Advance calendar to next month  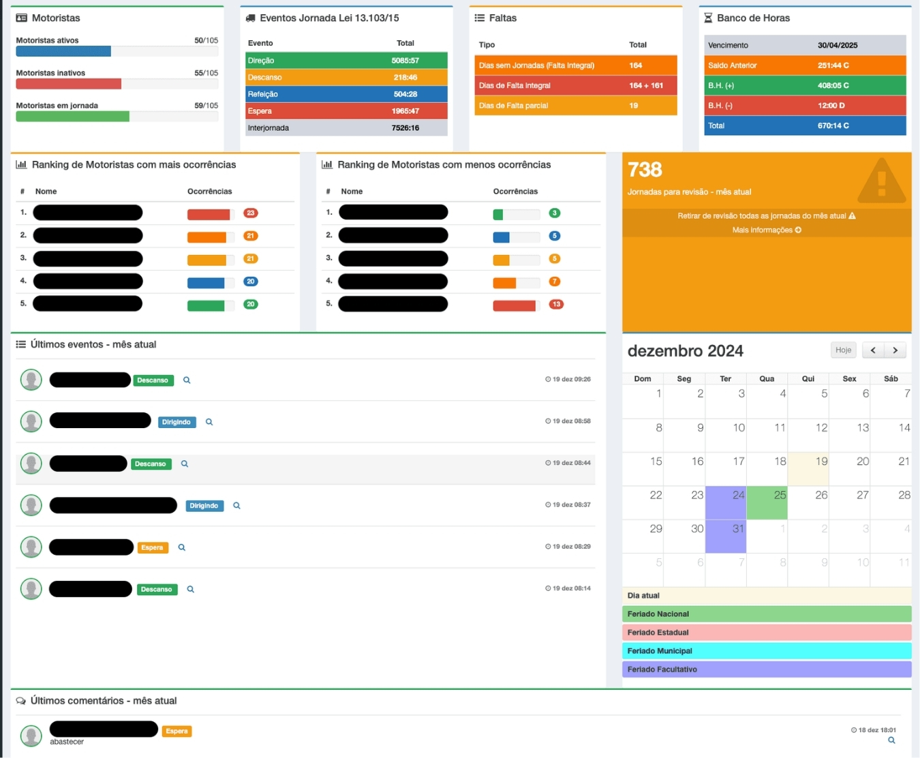click(x=895, y=350)
